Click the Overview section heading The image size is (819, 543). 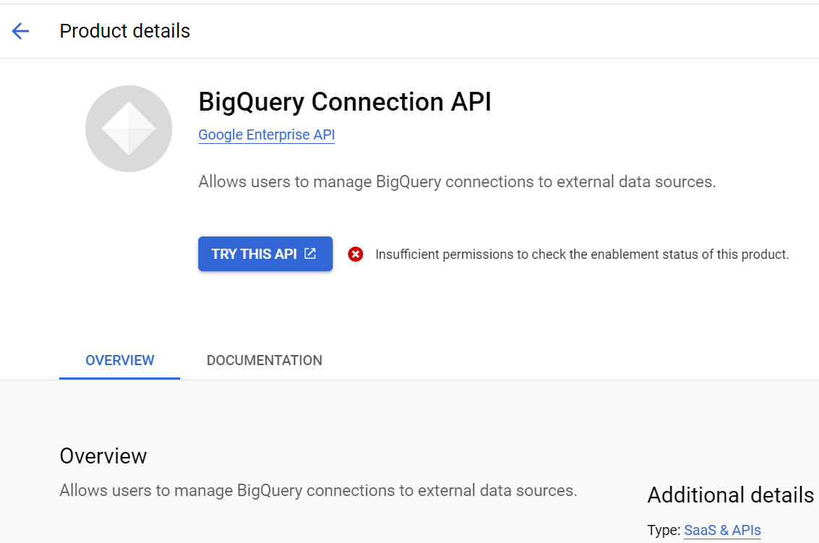tap(103, 456)
